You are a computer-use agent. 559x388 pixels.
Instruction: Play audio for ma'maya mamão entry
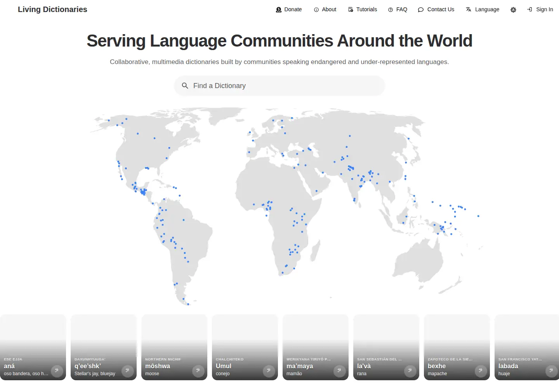[x=339, y=371]
